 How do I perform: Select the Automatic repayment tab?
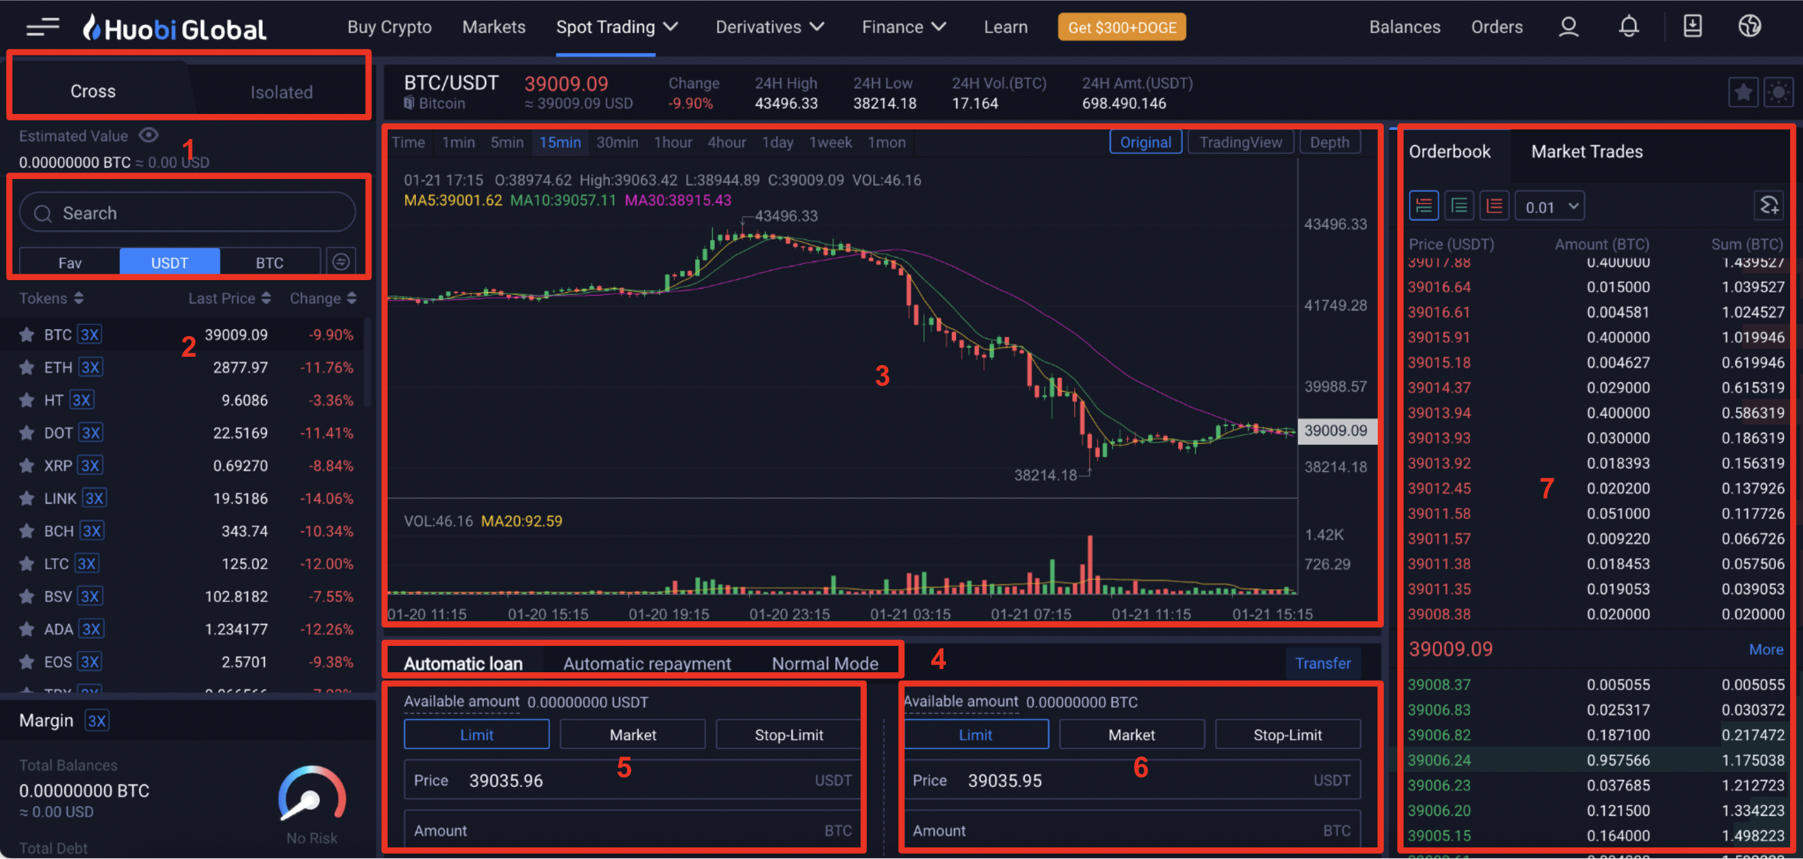point(646,663)
